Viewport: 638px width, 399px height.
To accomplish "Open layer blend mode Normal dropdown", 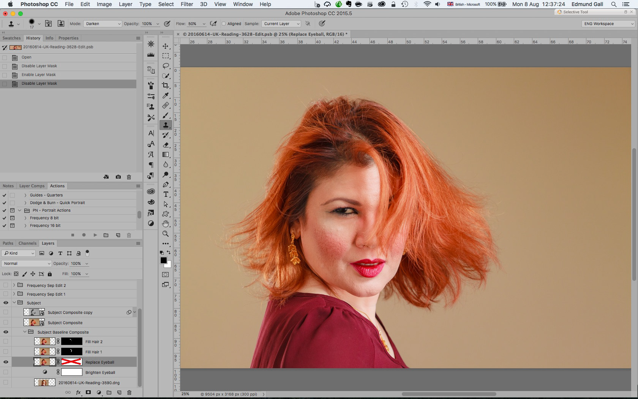I will pyautogui.click(x=27, y=263).
